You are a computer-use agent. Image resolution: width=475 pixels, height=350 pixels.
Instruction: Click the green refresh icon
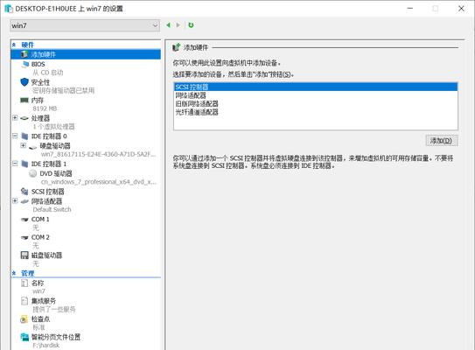tap(191, 25)
